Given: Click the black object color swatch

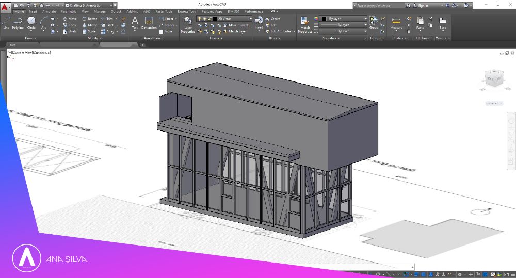Looking at the screenshot, I should [324, 19].
